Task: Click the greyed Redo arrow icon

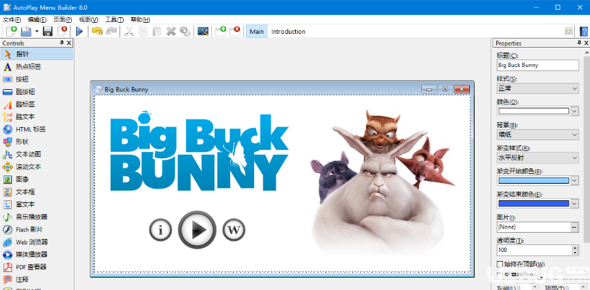Action: click(111, 31)
